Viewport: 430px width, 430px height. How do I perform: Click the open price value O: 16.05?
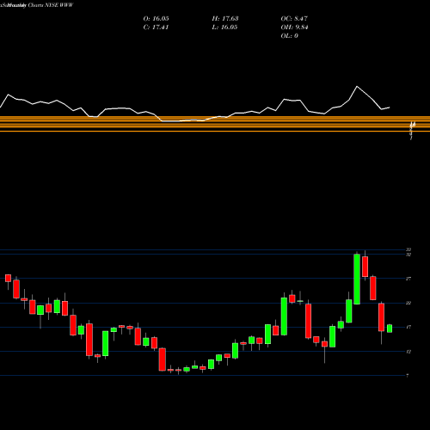tap(156, 19)
